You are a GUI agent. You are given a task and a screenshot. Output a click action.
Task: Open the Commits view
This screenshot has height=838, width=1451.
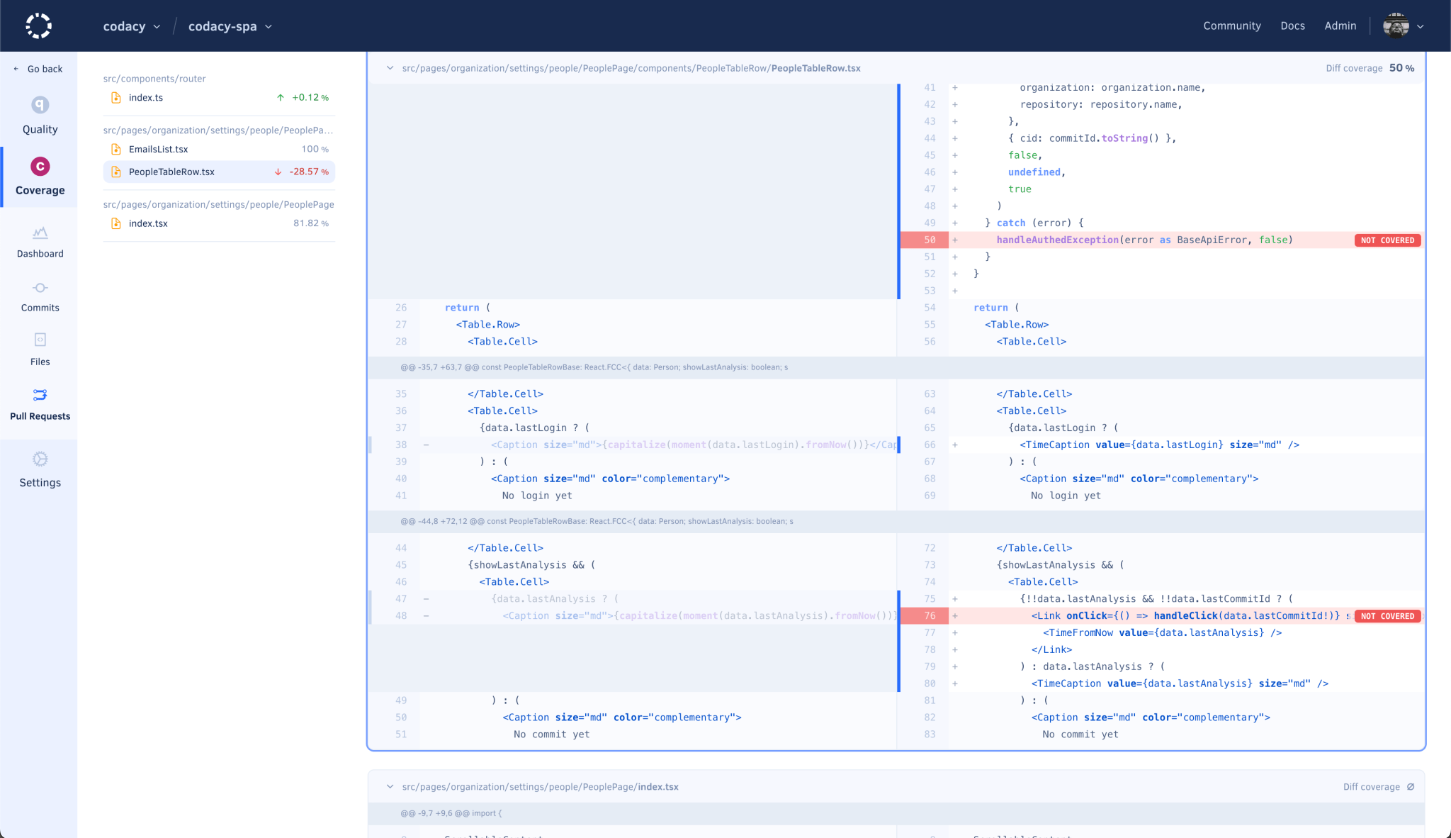pyautogui.click(x=40, y=295)
